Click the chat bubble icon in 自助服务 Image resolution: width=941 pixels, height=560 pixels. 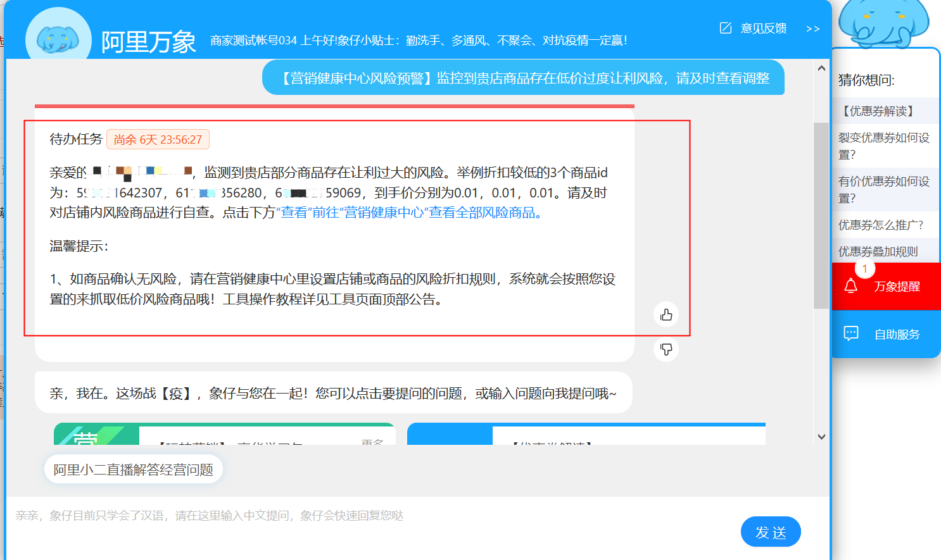[x=851, y=333]
